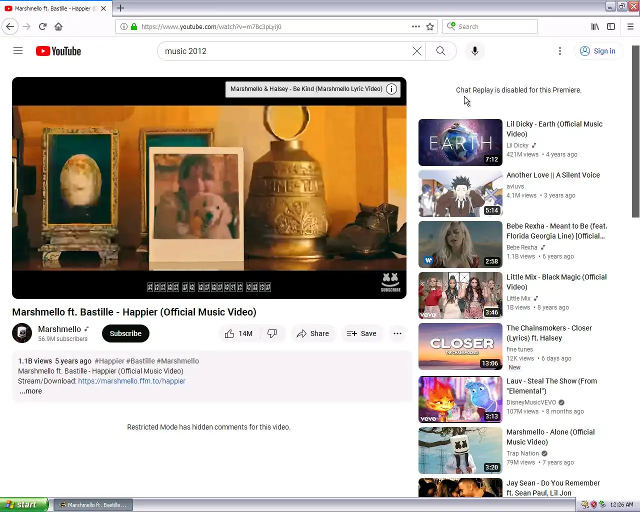
Task: Click the video info card icon
Action: pos(391,89)
